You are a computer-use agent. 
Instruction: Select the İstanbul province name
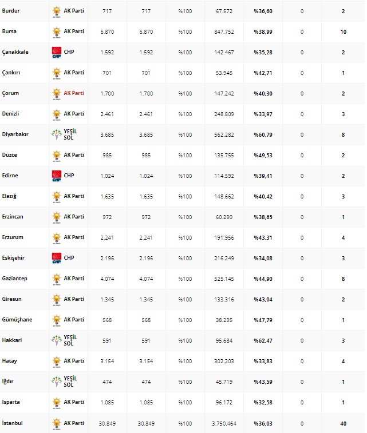(x=14, y=423)
